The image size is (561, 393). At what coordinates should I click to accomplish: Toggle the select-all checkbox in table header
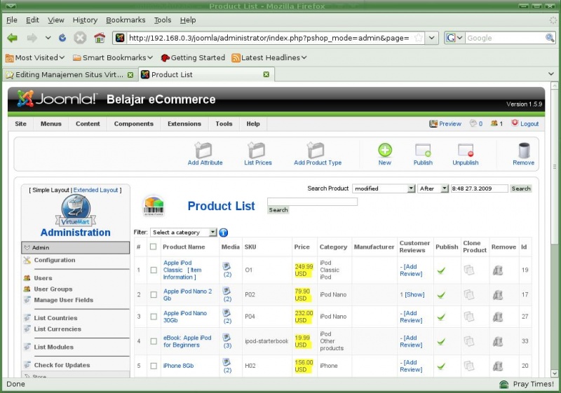coord(153,247)
